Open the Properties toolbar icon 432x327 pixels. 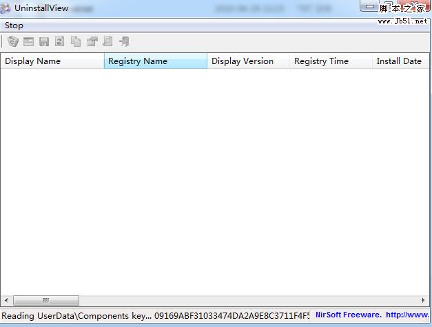tap(92, 41)
